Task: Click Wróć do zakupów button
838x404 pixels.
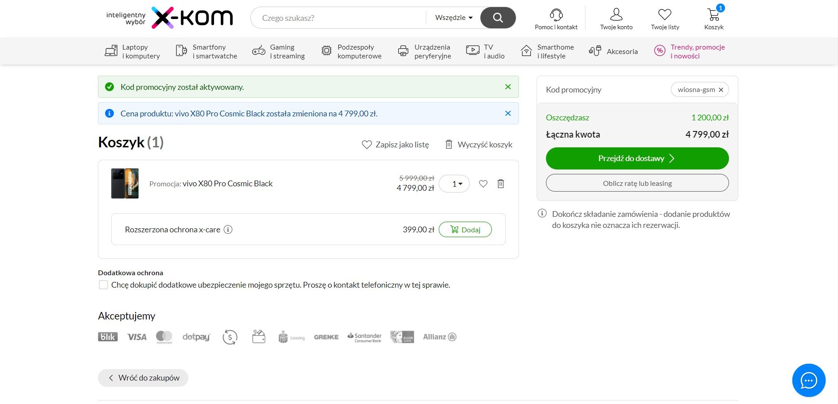Action: 143,378
